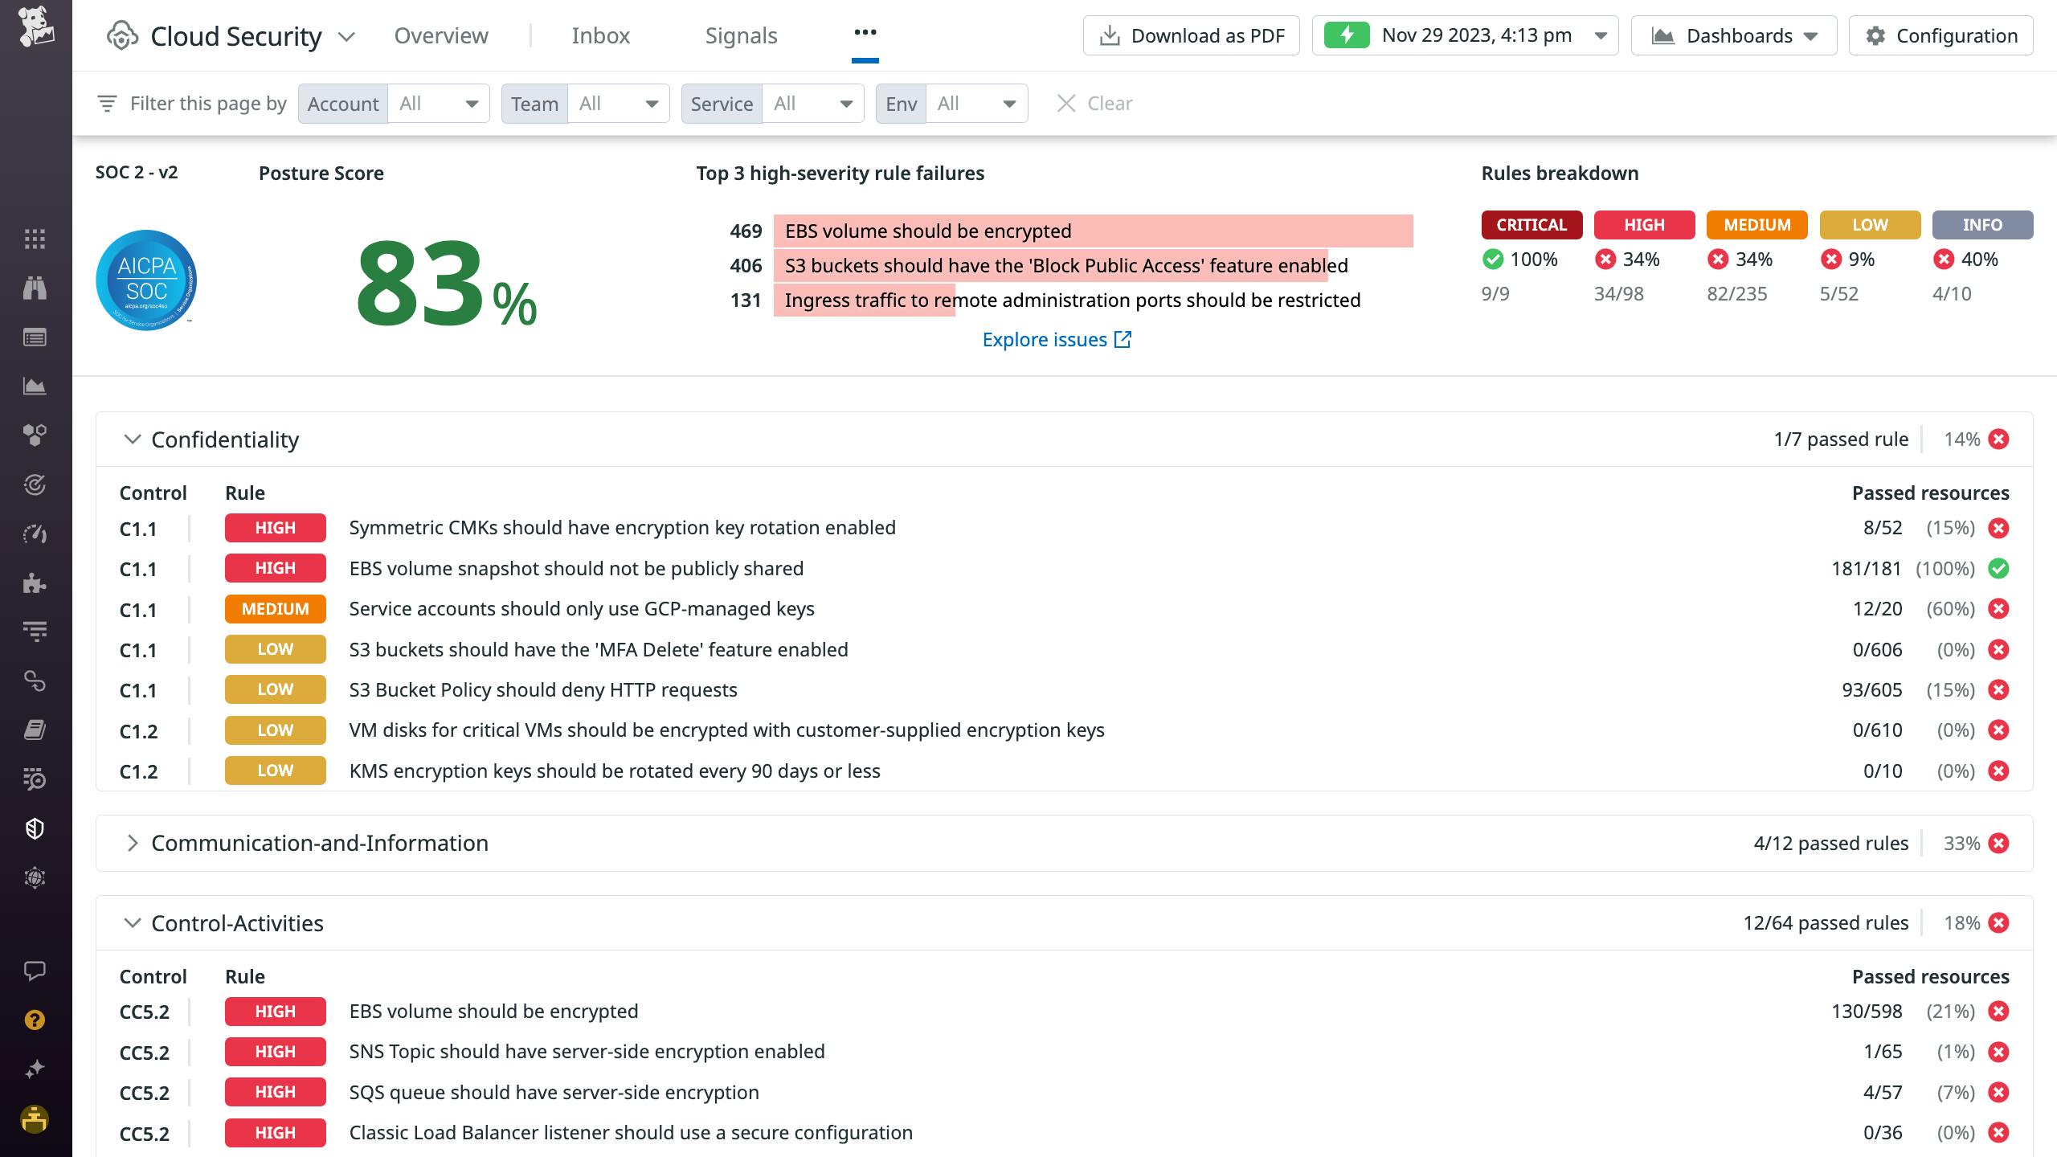Open the Security shield icon in sidebar

(34, 828)
